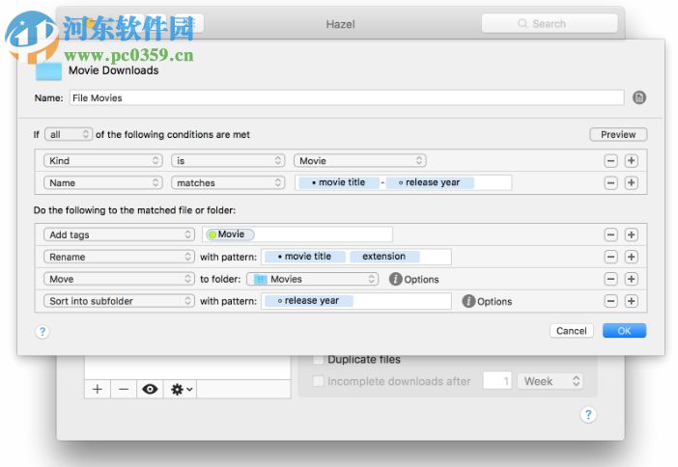Open Options info for the Move action
The width and height of the screenshot is (678, 467).
(395, 279)
